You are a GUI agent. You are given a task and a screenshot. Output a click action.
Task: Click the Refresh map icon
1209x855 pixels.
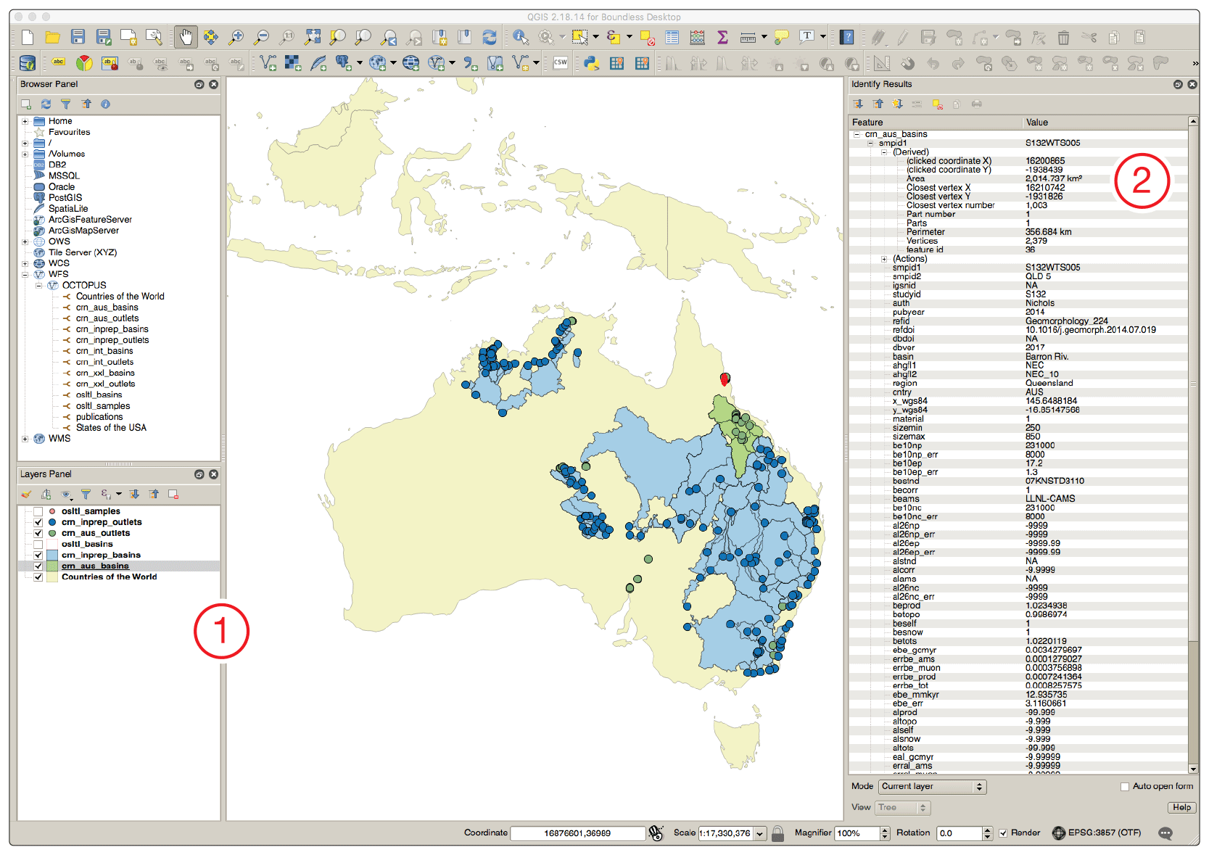490,37
